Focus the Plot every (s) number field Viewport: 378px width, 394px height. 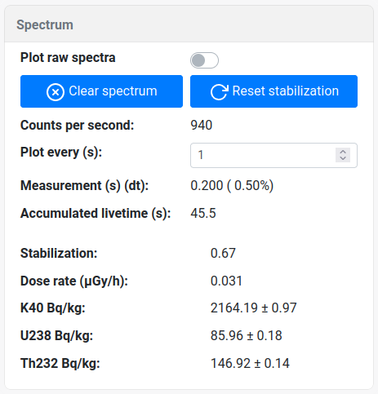[273, 155]
